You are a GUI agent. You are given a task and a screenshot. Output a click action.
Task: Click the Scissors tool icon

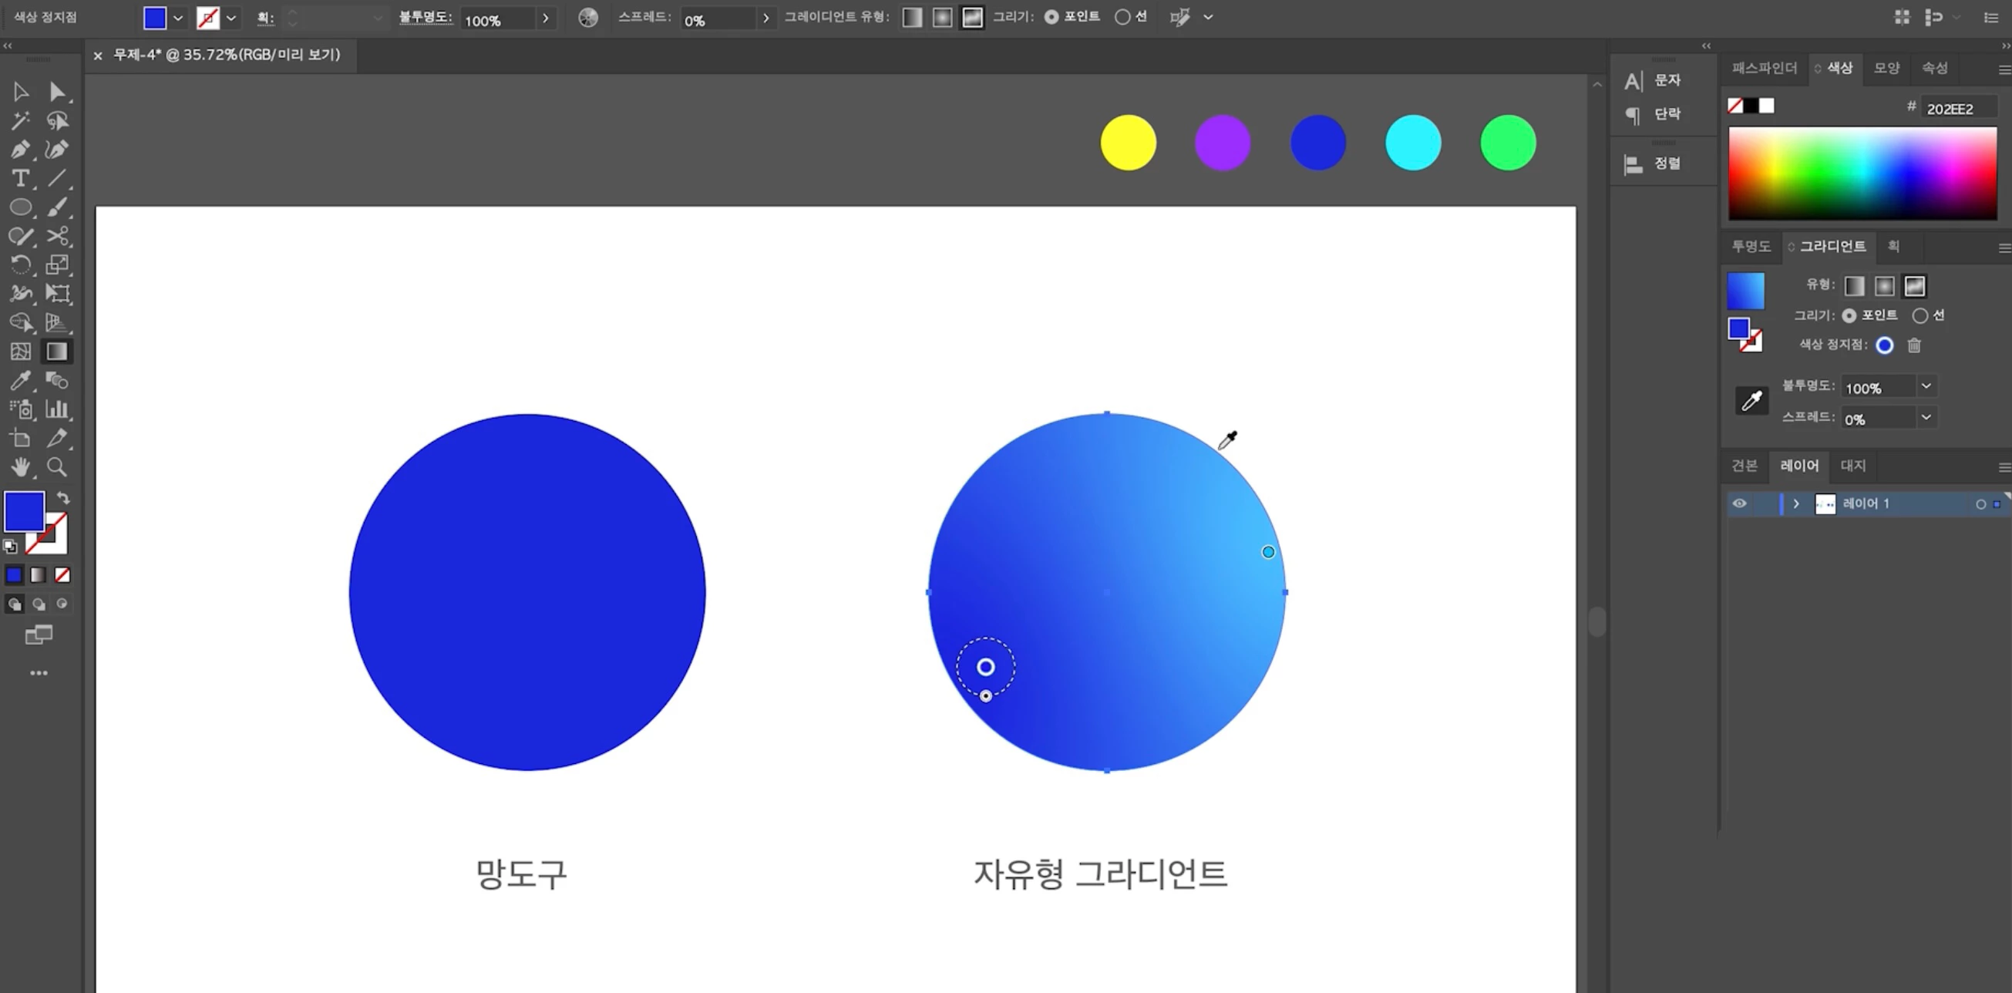[57, 236]
